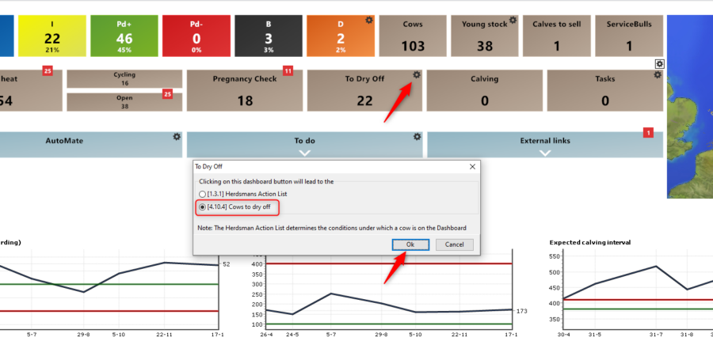Cancel the To Dry Off dialog
The width and height of the screenshot is (713, 341).
click(454, 244)
